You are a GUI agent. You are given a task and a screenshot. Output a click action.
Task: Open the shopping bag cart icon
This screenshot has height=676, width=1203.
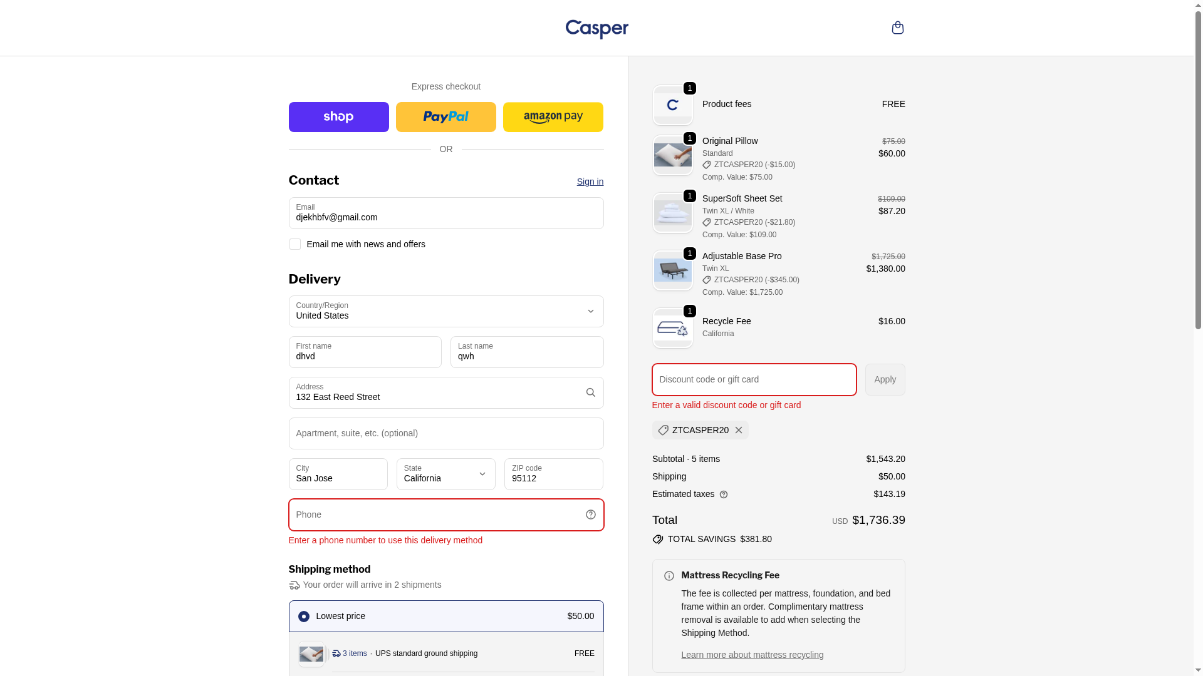pyautogui.click(x=897, y=28)
